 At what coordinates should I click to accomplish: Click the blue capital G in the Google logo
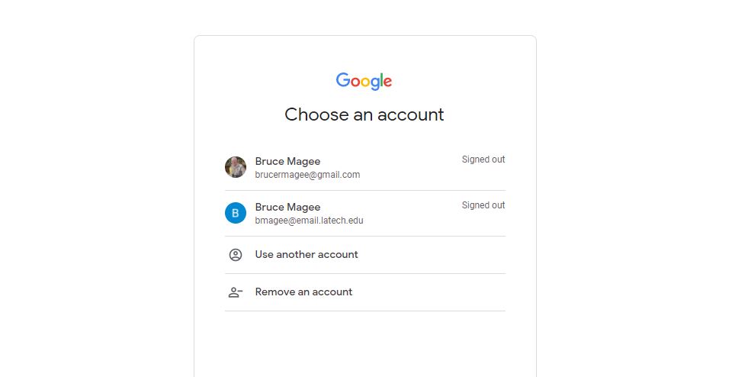click(x=342, y=80)
